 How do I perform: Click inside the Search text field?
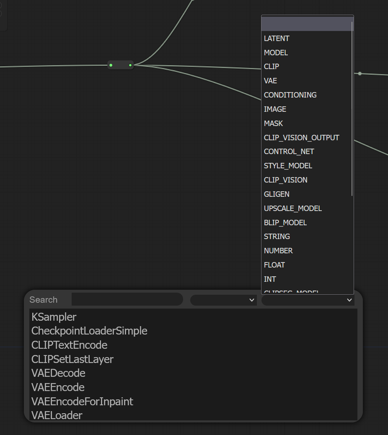[127, 299]
